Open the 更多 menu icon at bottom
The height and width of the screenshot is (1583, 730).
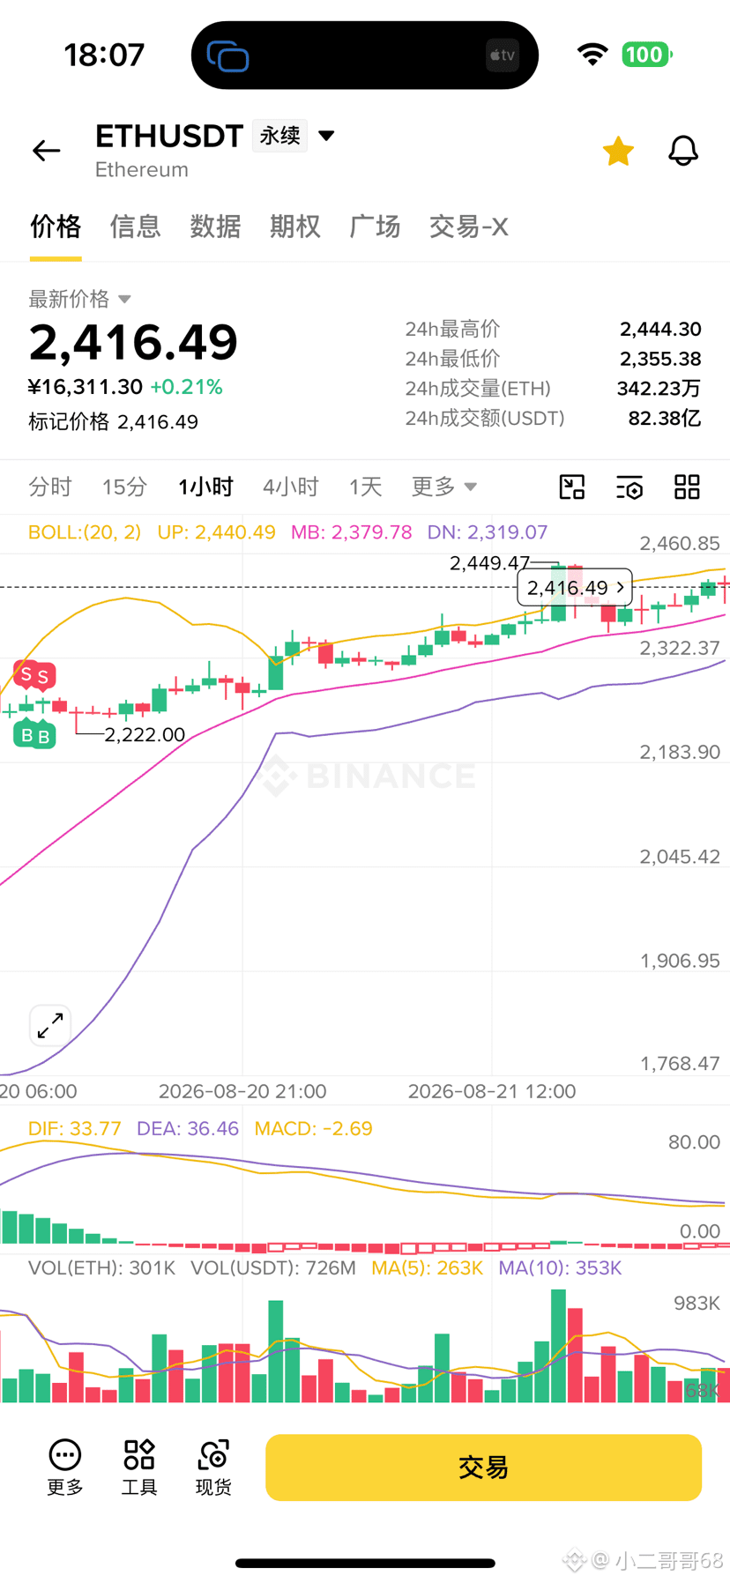65,1468
